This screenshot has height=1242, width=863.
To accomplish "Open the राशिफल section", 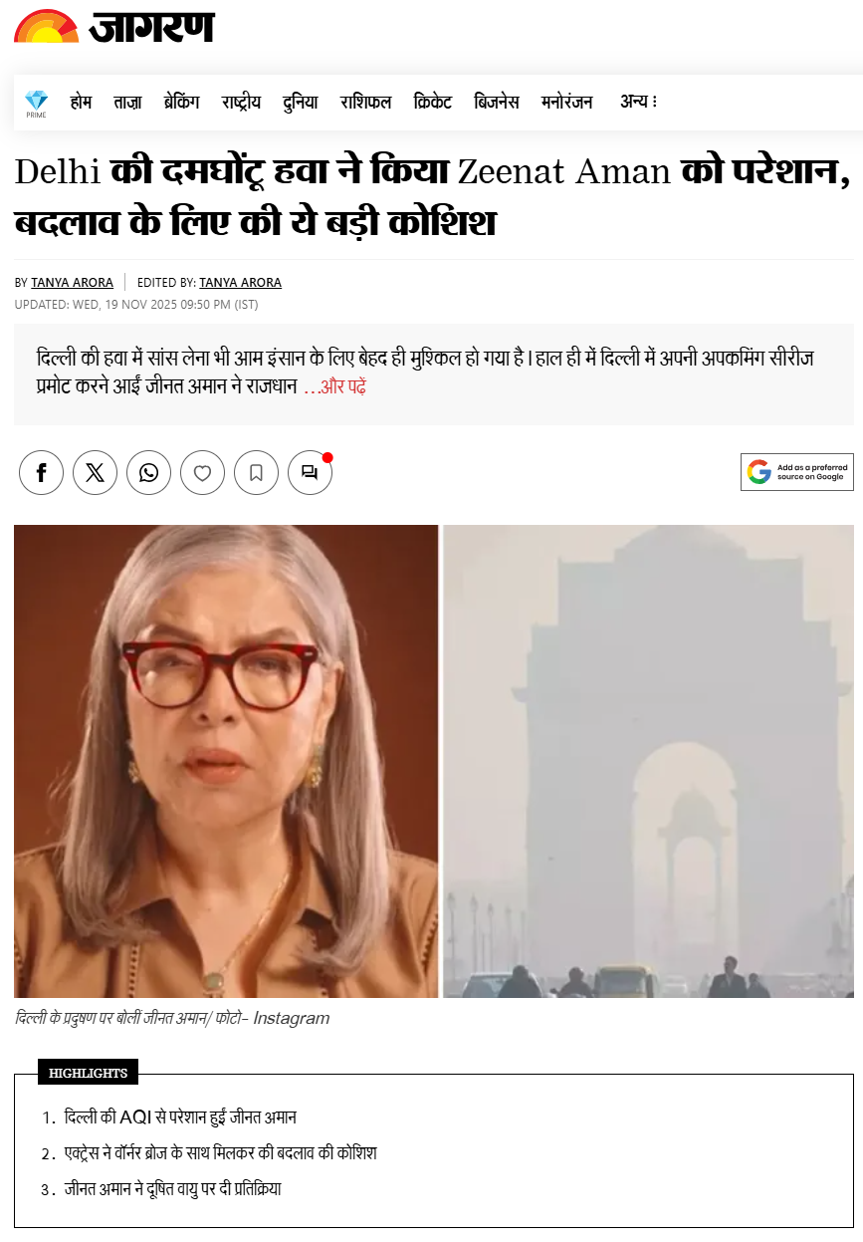I will 365,103.
